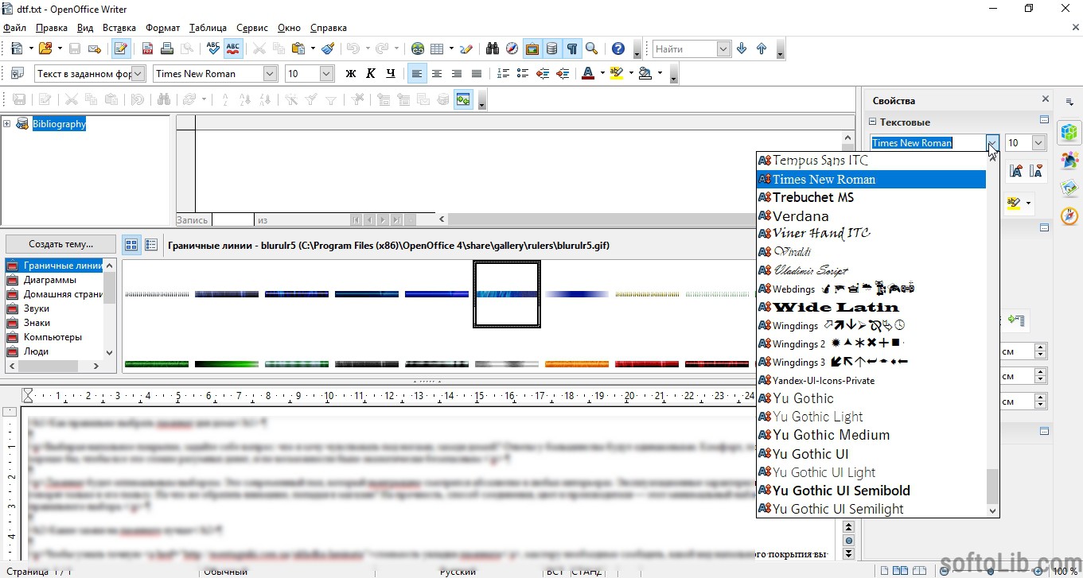Image resolution: width=1083 pixels, height=578 pixels.
Task: Open the Navigator compass toolbar icon
Action: (x=512, y=49)
